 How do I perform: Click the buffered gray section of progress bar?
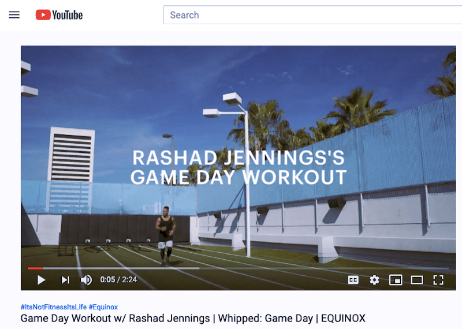coord(121,268)
